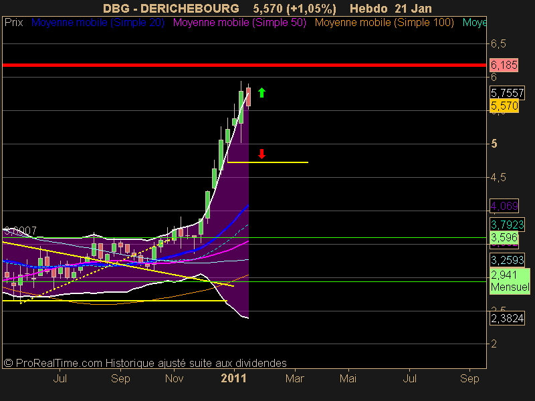The width and height of the screenshot is (535, 401).
Task: Click the 6,5 axis value
Action: coord(498,43)
